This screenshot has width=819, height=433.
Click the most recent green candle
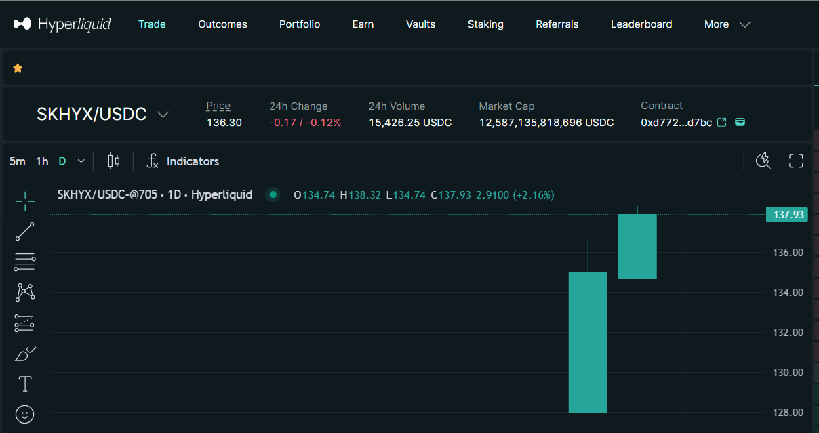click(637, 246)
